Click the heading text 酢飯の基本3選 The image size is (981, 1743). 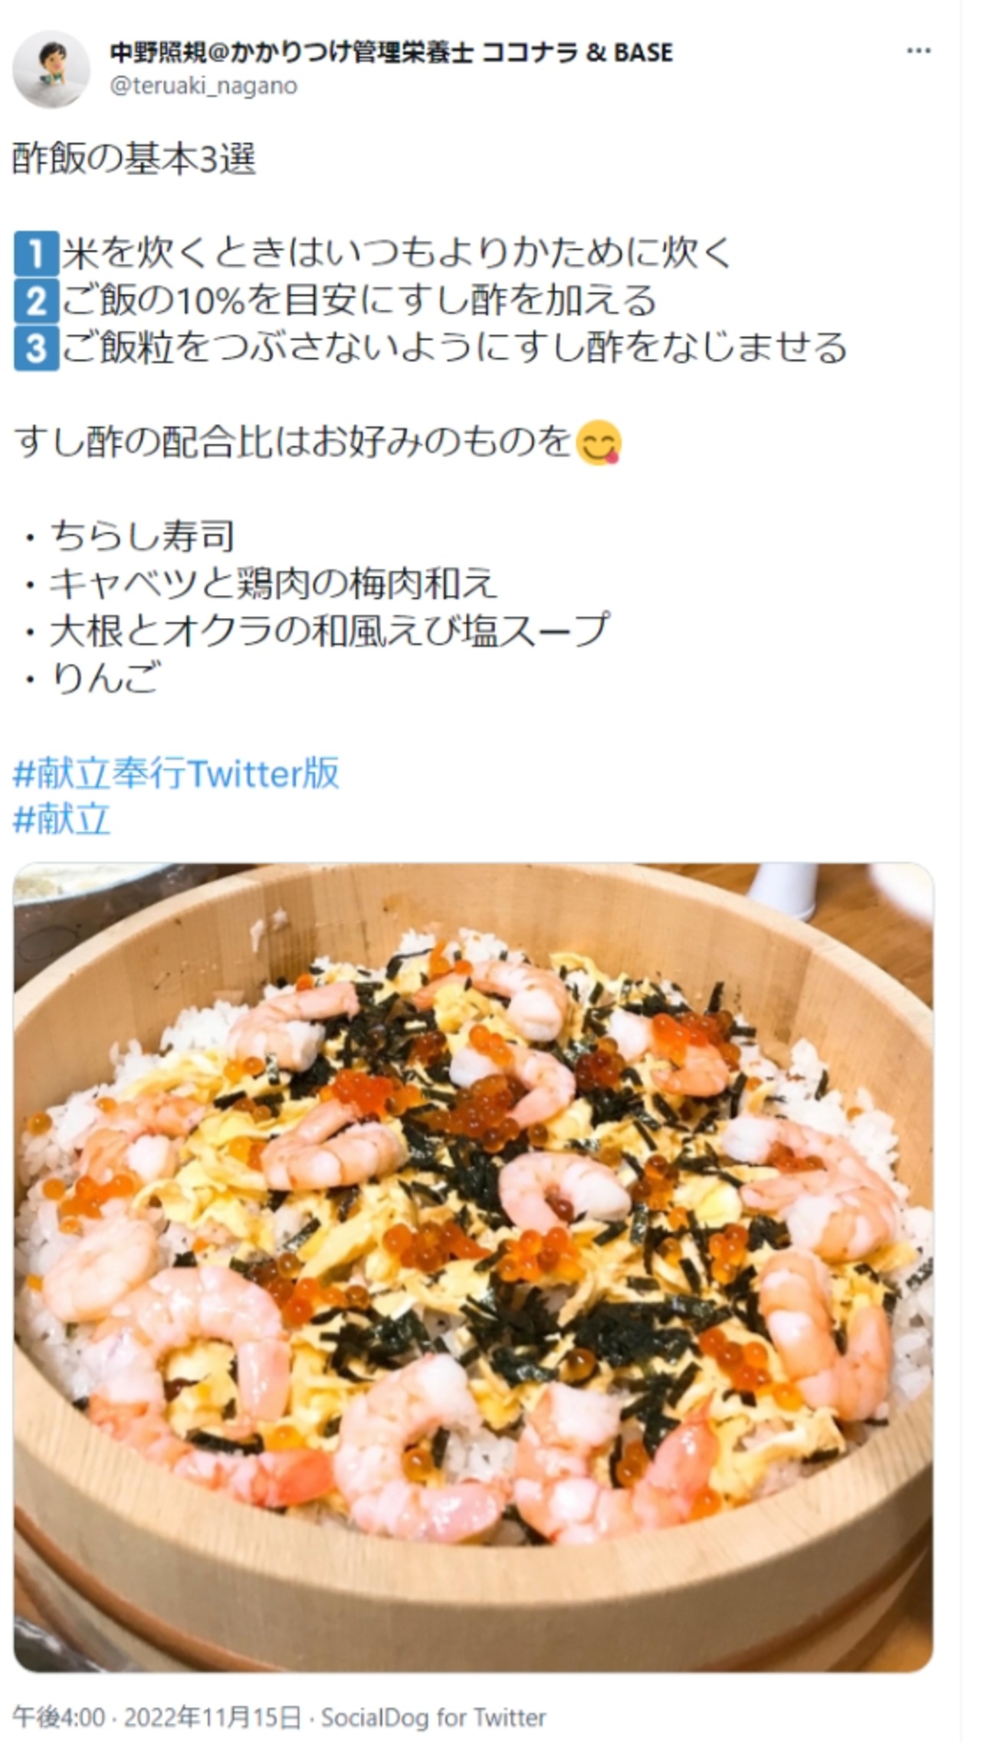[x=134, y=159]
